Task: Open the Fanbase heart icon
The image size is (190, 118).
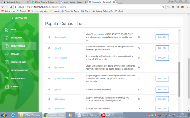Action: click(x=7, y=54)
